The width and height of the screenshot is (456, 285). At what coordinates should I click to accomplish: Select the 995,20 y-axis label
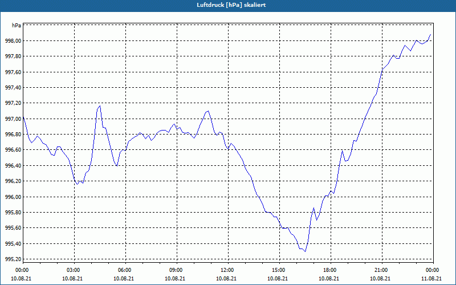coord(13,259)
